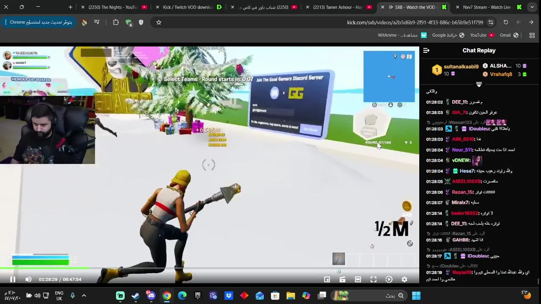
Task: Expand the chat leaderboard chevron
Action: [479, 84]
